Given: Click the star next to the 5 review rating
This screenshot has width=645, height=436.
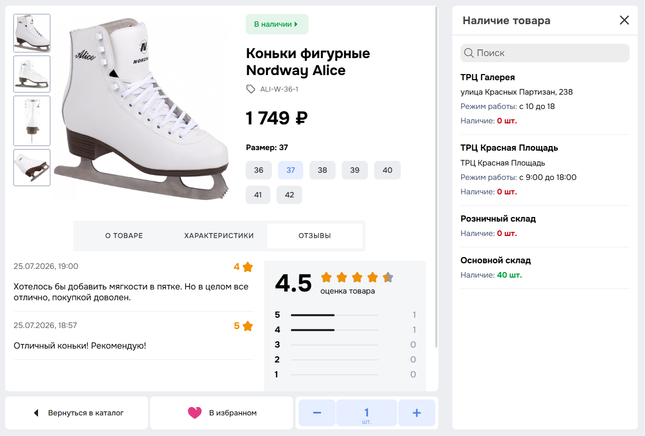Looking at the screenshot, I should 248,326.
